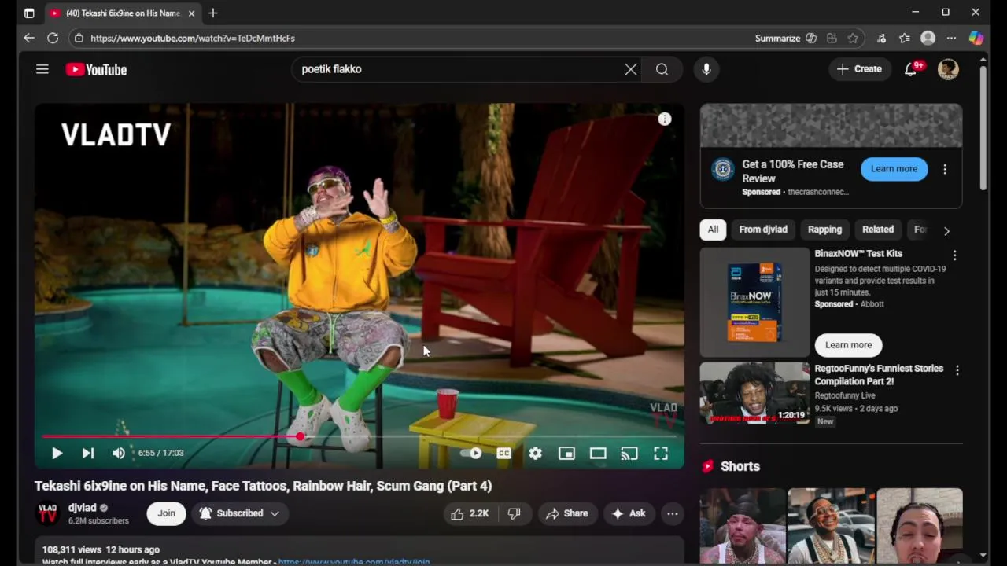The height and width of the screenshot is (566, 1007).
Task: Open account avatar menu
Action: [x=949, y=69]
